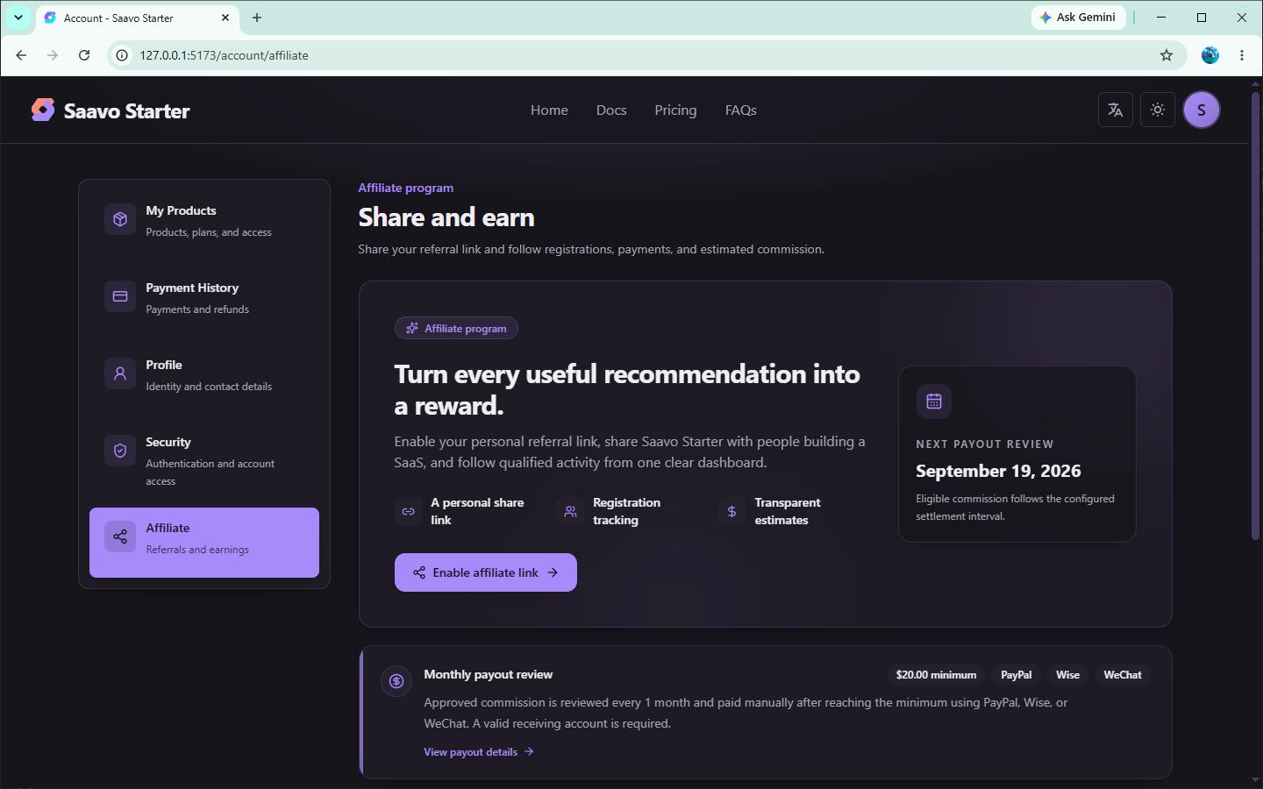Click the Monthly payout review coin icon
Screen dimensions: 1263x789
[396, 681]
